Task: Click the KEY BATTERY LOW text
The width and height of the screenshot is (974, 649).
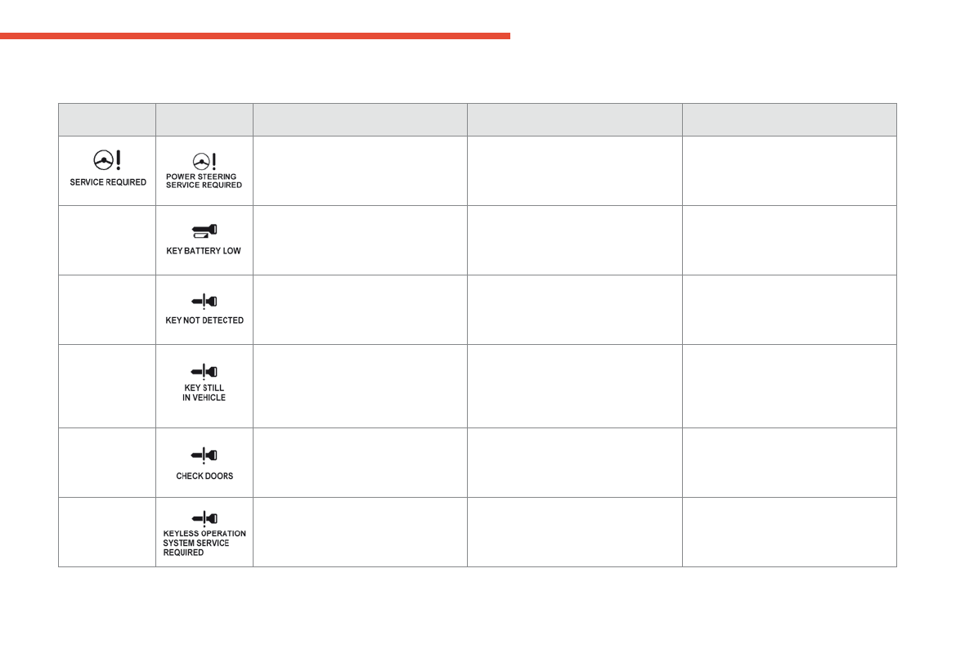Action: click(204, 251)
